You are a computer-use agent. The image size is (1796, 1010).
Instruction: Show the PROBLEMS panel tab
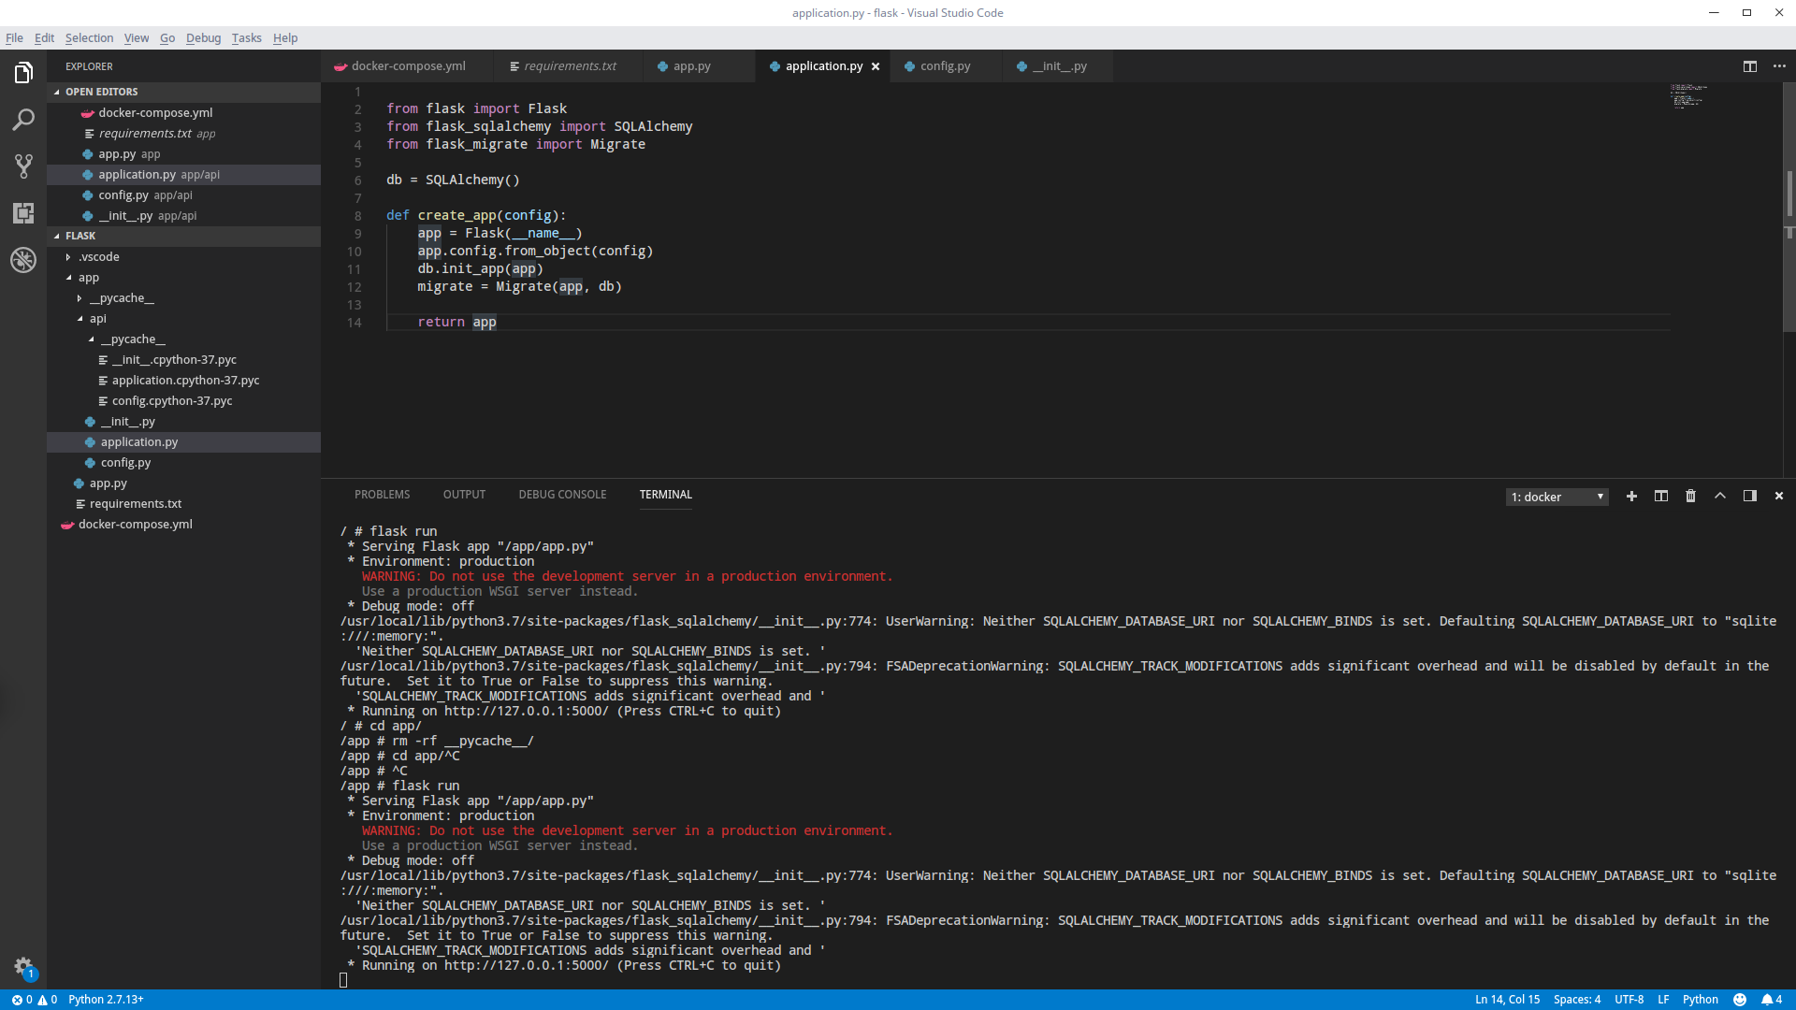point(382,495)
